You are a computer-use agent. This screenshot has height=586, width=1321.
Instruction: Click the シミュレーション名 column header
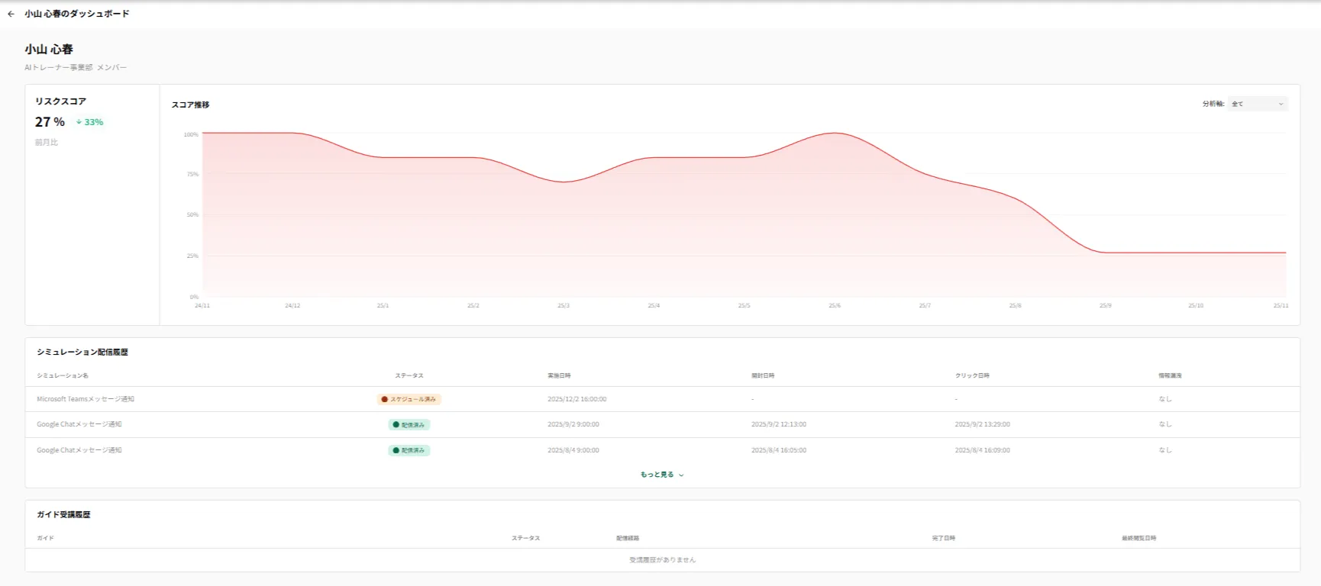pyautogui.click(x=63, y=375)
